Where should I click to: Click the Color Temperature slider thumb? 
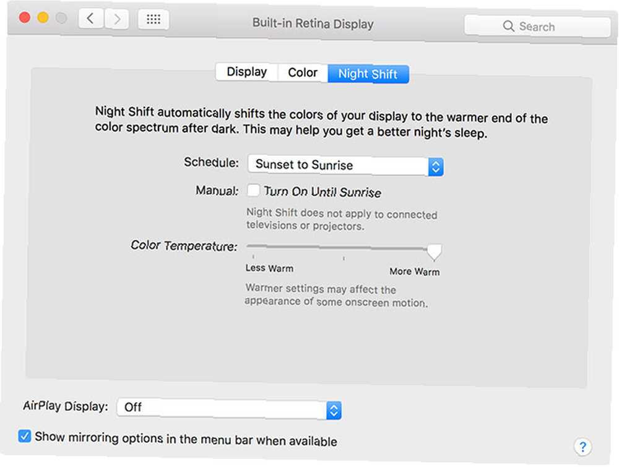435,252
